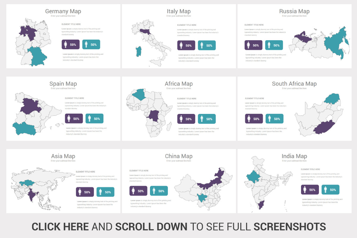Select the male icon on the Spain slide
Screen dimensions: 357x238
click(x=89, y=118)
